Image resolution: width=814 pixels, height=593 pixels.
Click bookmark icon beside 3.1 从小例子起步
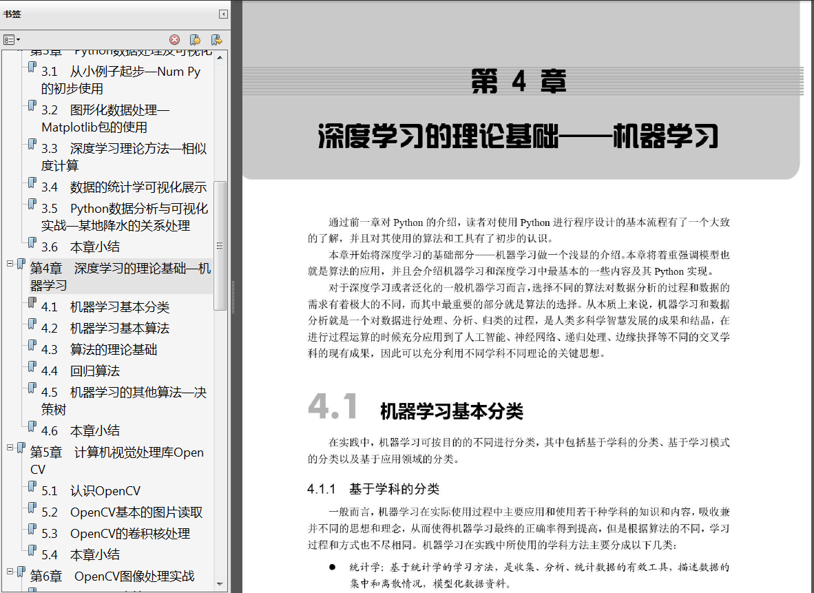32,67
